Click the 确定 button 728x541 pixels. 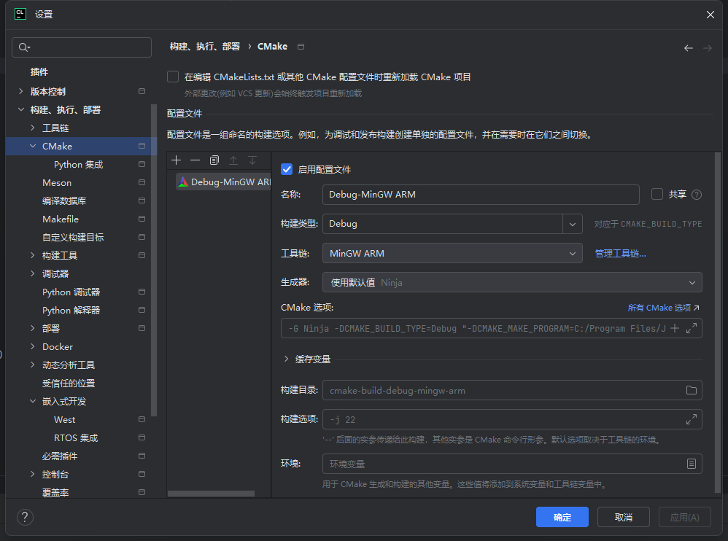(x=562, y=517)
